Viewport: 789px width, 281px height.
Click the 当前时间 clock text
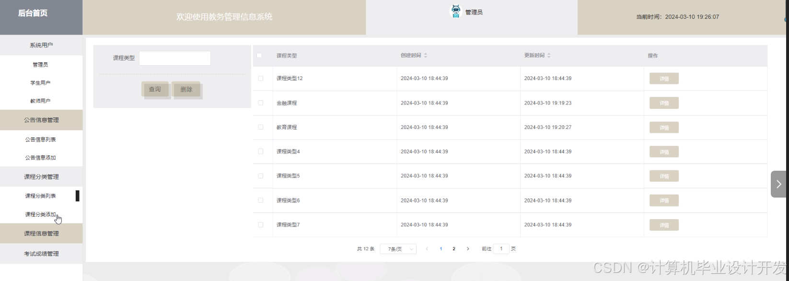[x=677, y=17]
